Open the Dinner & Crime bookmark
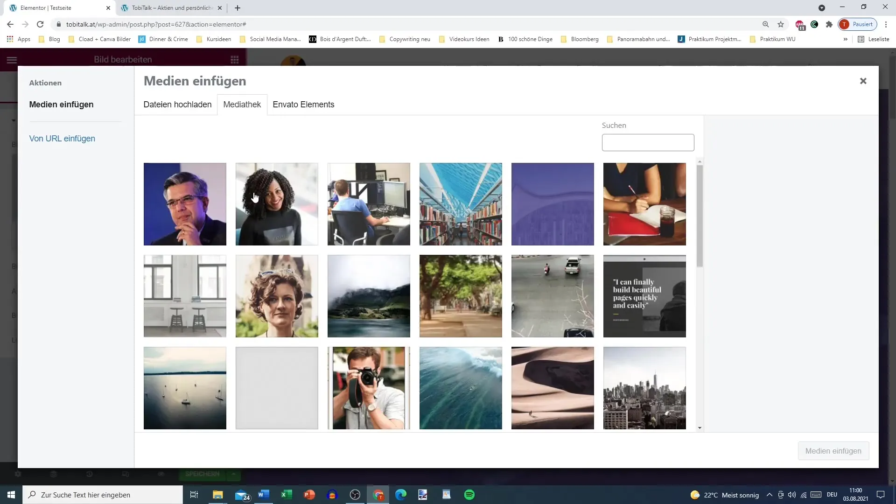896x504 pixels. click(x=163, y=39)
